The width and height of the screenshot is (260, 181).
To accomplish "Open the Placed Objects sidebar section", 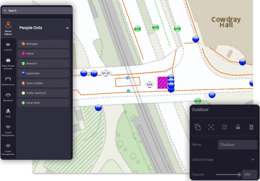I will coord(8,28).
